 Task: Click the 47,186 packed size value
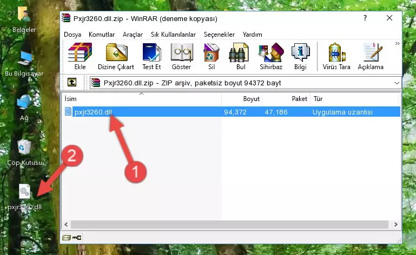click(276, 112)
